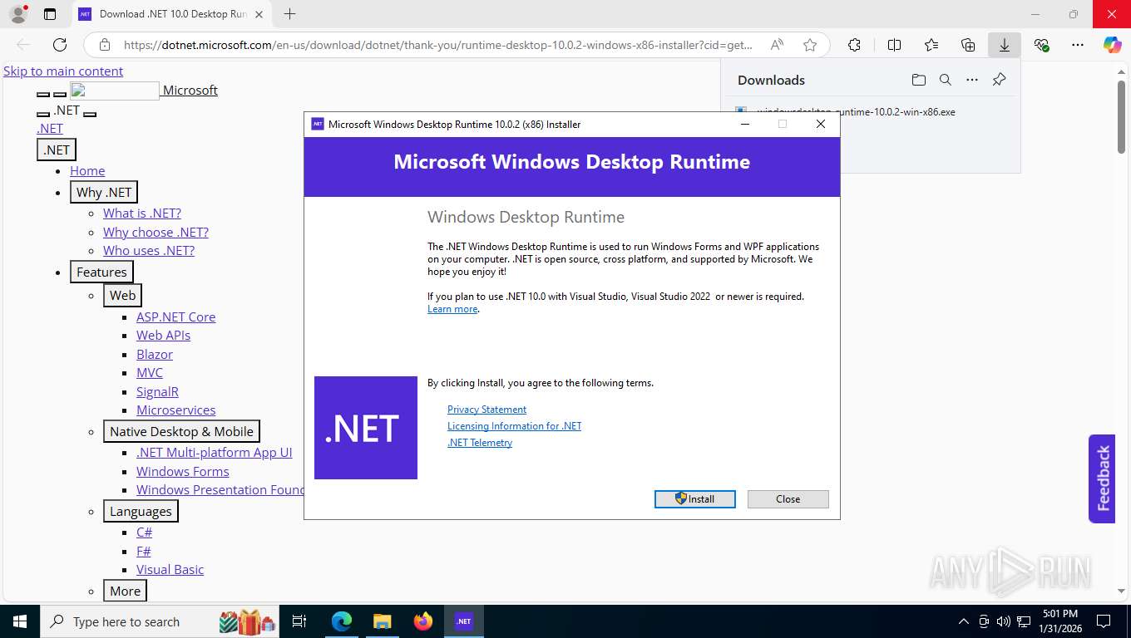Click the Close button in installer dialog

click(x=788, y=499)
